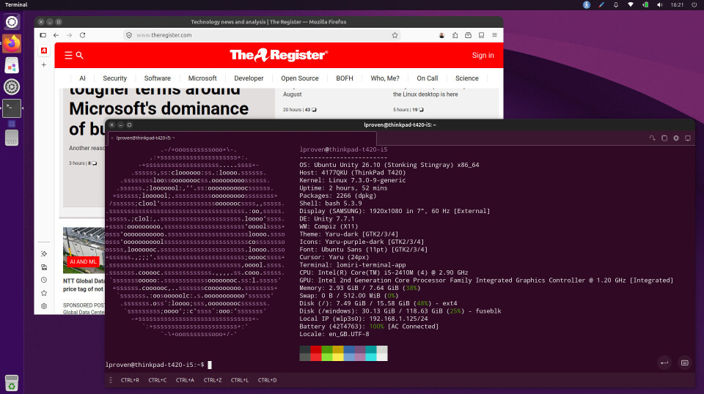Send CTRL+Z shortcut button
Screen dimensions: 704x394
[x=213, y=380]
